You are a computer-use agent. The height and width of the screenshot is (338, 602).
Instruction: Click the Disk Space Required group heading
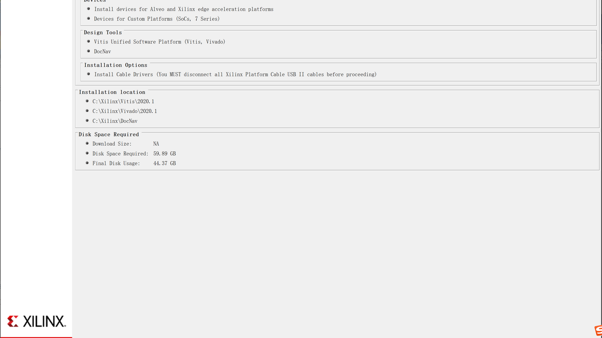pyautogui.click(x=109, y=134)
